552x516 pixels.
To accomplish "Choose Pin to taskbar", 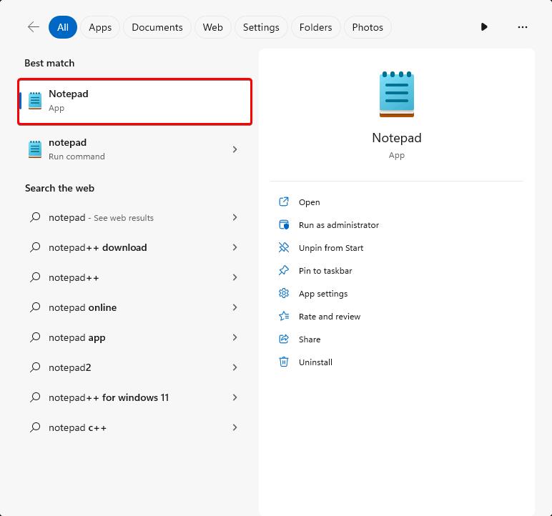I will pyautogui.click(x=325, y=271).
